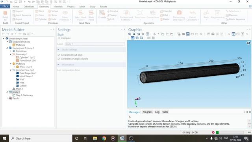Click Zoom In in Graphics toolbar
The height and width of the screenshot is (142, 252).
tap(130, 34)
